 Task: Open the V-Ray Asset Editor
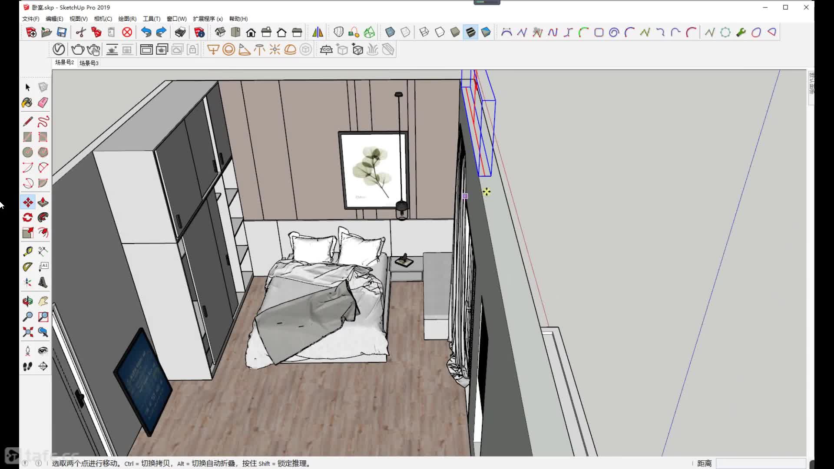click(59, 50)
